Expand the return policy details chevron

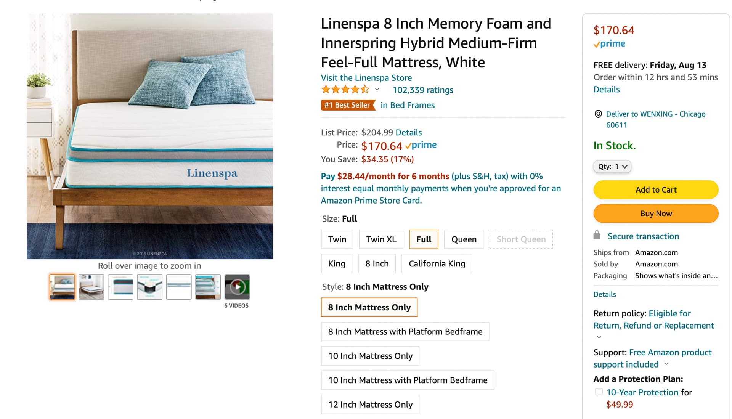(599, 337)
